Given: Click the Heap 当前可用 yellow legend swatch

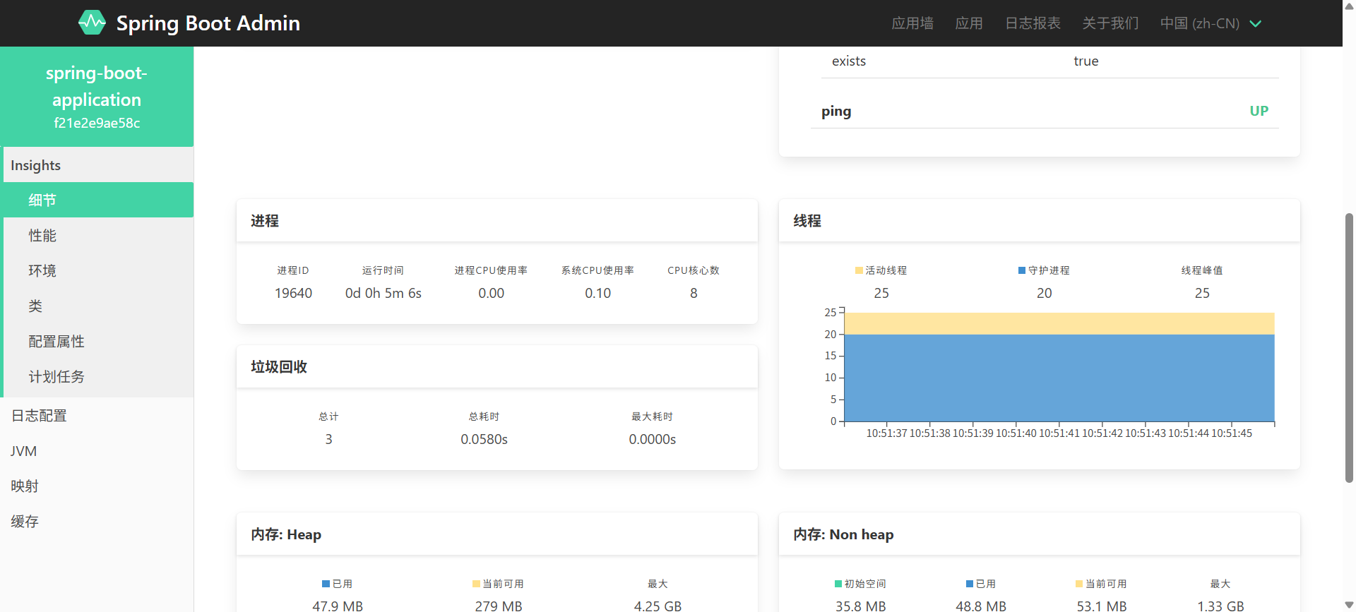Looking at the screenshot, I should 476,584.
